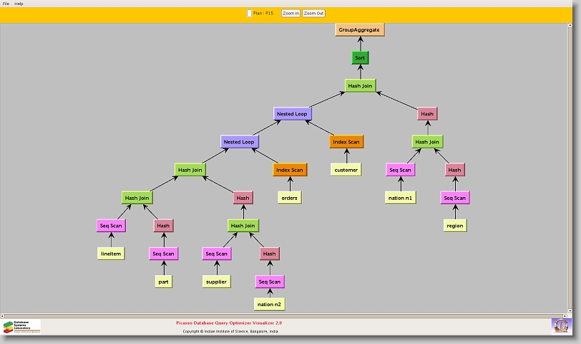The height and width of the screenshot is (344, 581).
Task: Select the orders table node
Action: (290, 198)
